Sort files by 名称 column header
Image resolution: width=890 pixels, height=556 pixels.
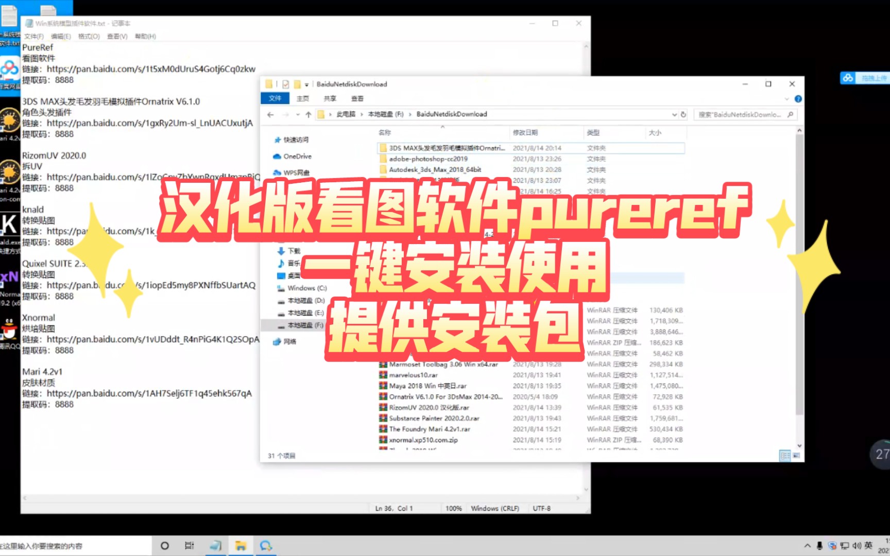coord(443,133)
